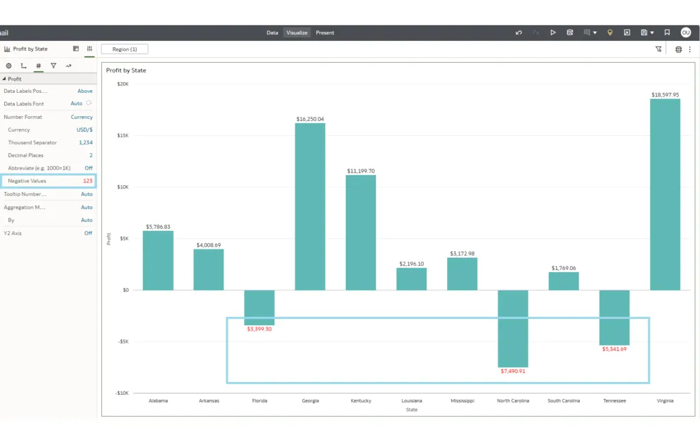Toggle the Y2 Axis Off value
Image resolution: width=700 pixels, height=442 pixels.
pos(88,233)
